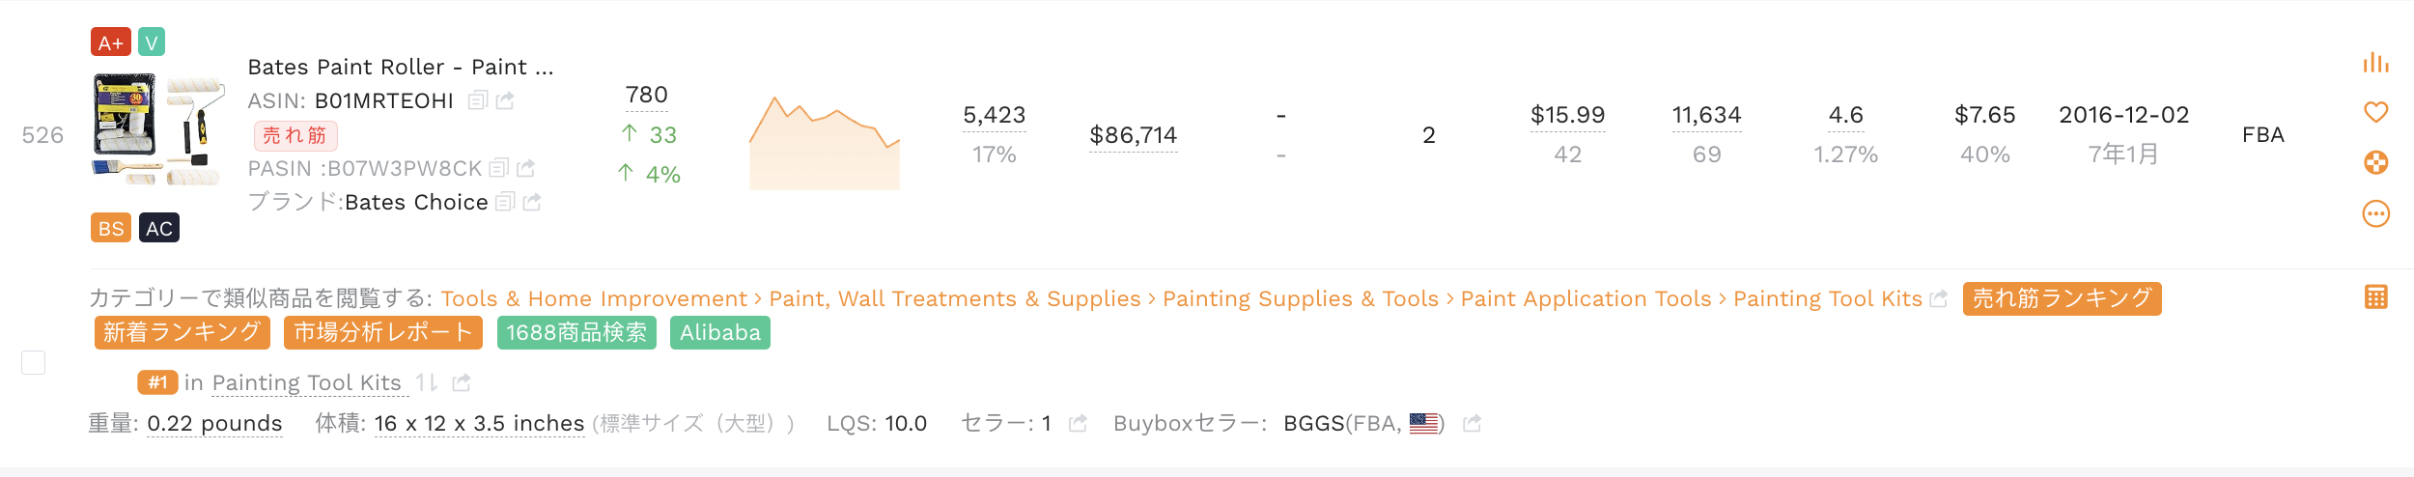Search product on 1688商品検索
The width and height of the screenshot is (2414, 477).
[576, 332]
